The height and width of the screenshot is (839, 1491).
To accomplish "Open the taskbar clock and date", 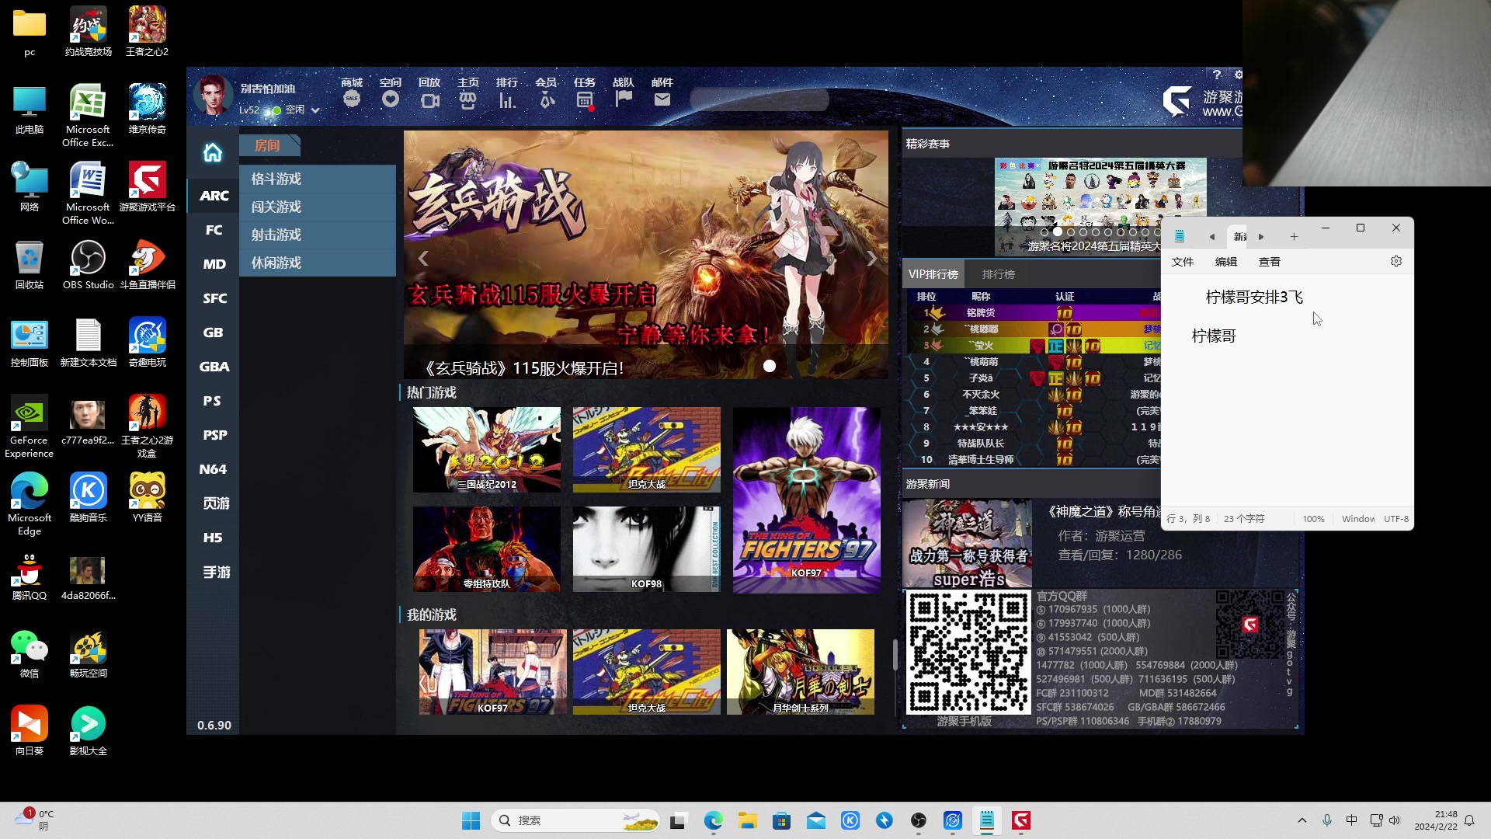I will click(1436, 820).
